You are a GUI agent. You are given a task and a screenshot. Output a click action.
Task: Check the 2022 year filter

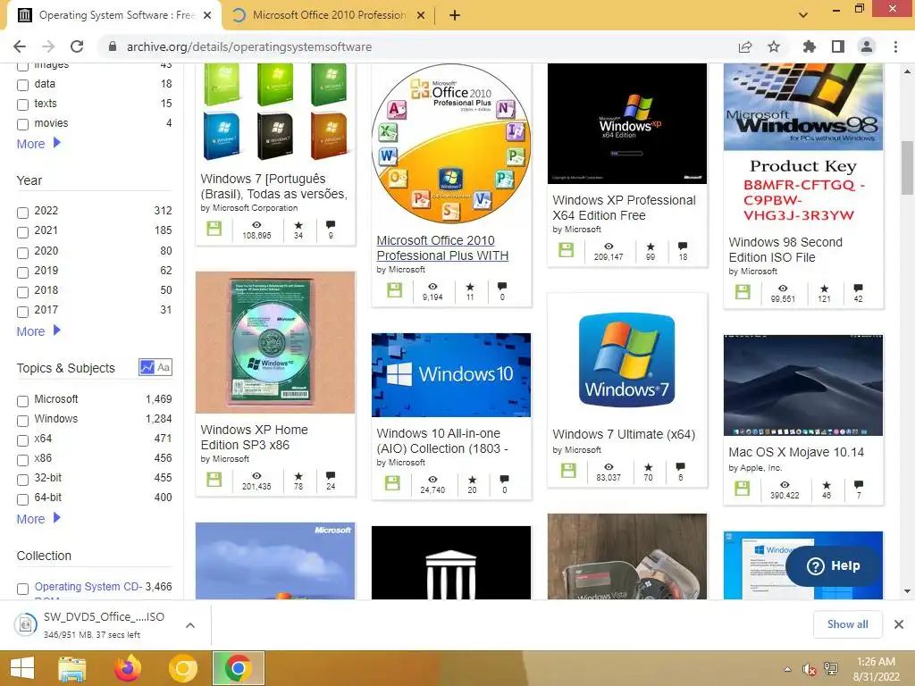pyautogui.click(x=22, y=213)
